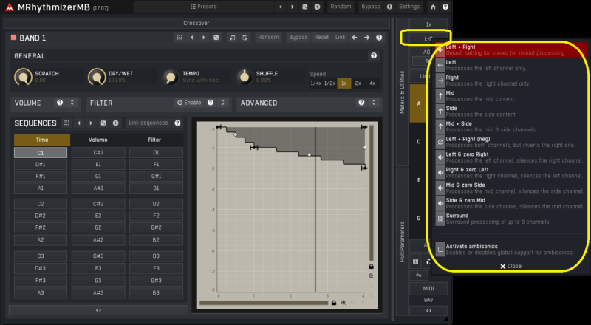Toggle the top Bypass button
Image resolution: width=591 pixels, height=325 pixels.
pyautogui.click(x=371, y=6)
